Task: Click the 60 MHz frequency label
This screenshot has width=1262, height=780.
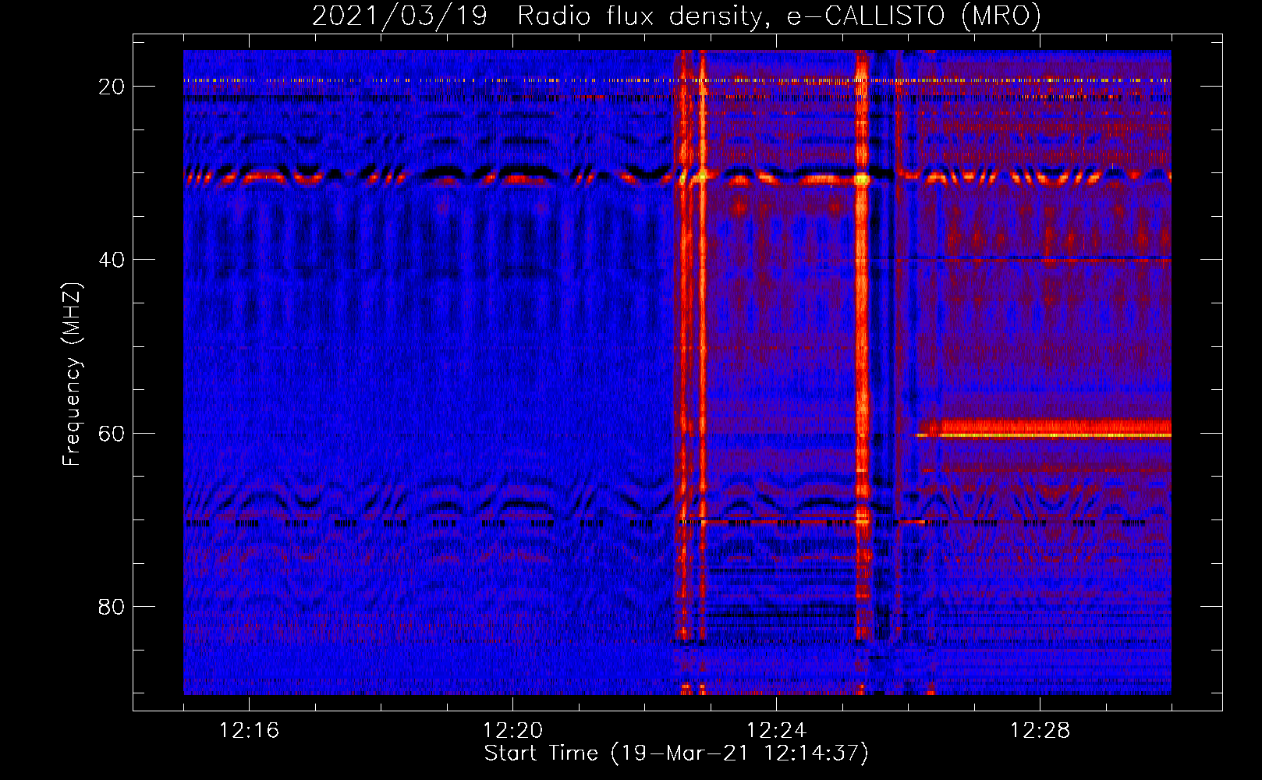Action: 112,433
